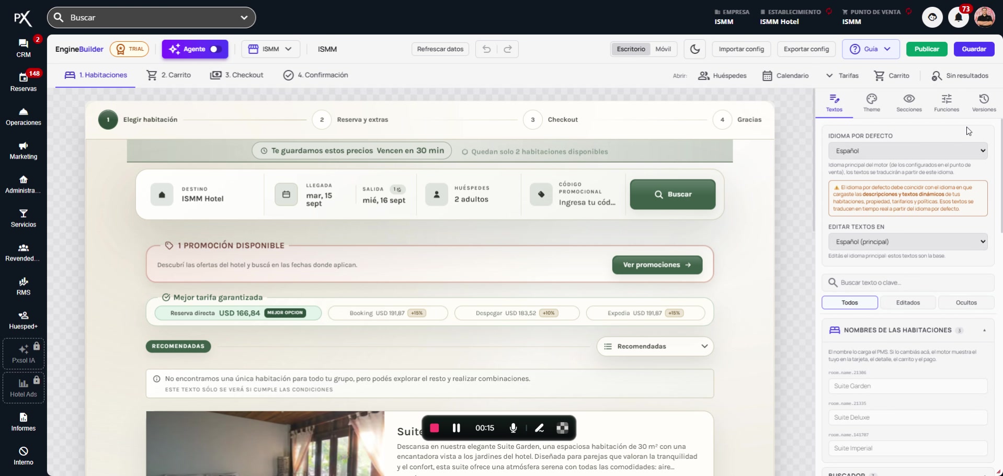Screen dimensions: 1003x476
Task: Open the Versiones history tab
Action: click(984, 103)
